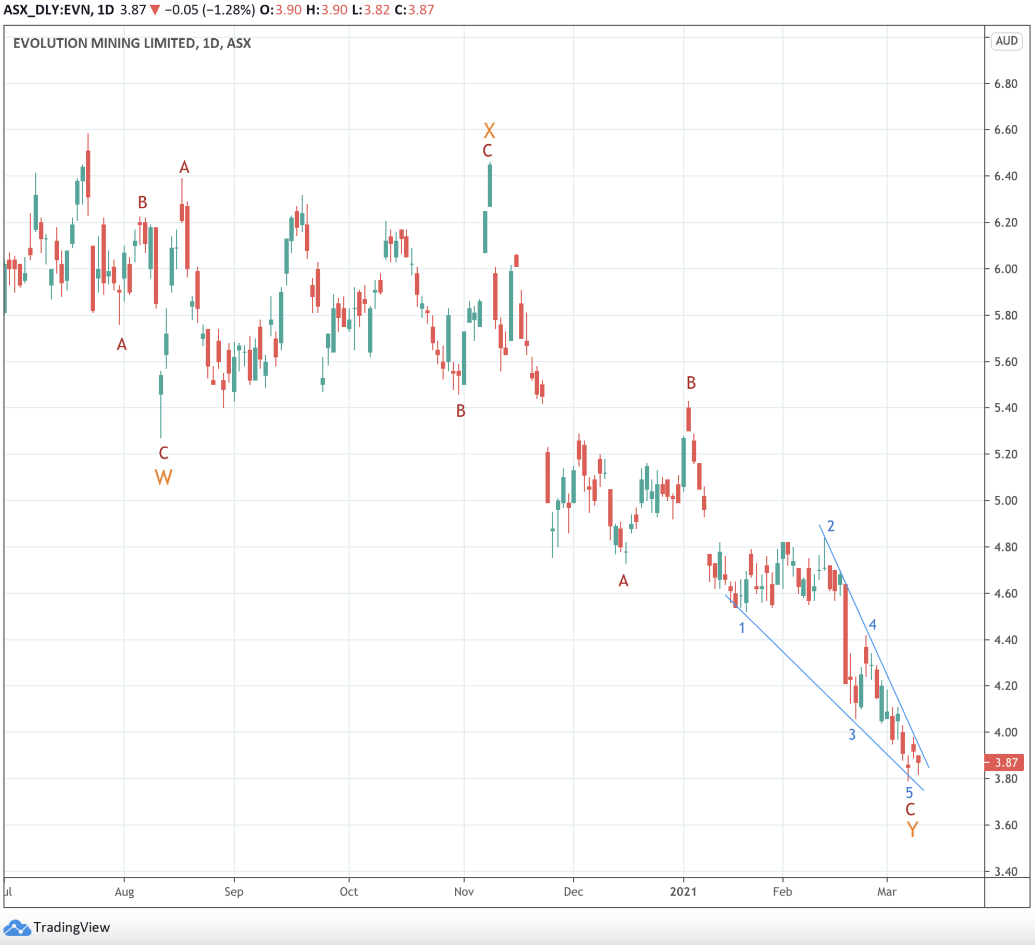Click the red B label near January 2021

coord(691,383)
